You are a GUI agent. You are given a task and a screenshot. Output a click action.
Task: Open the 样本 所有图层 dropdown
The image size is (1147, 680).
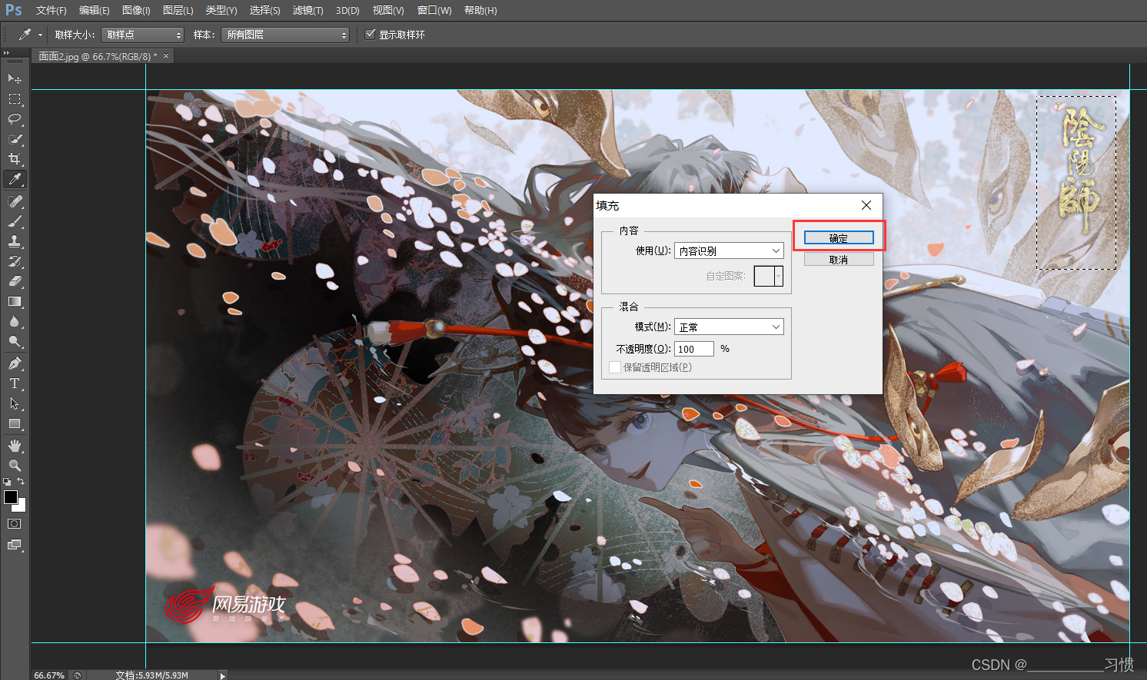point(285,35)
